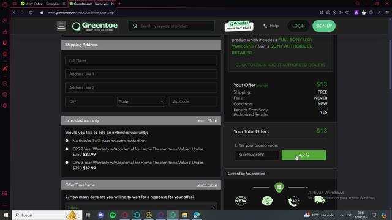Open the purple Aria extension icon
This screenshot has height=220, width=392.
point(356,12)
